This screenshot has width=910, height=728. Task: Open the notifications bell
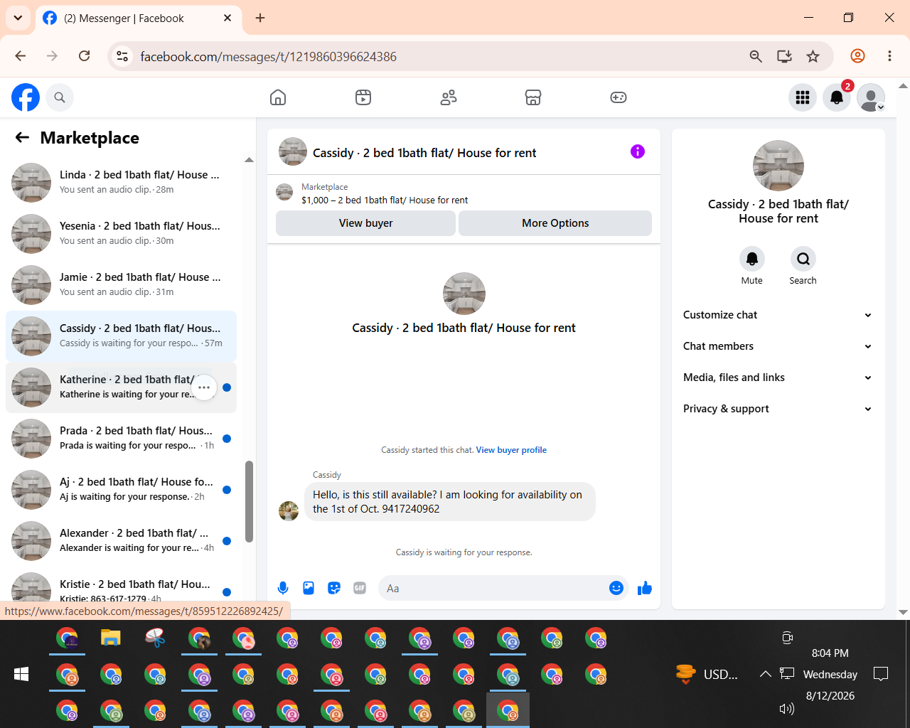(837, 97)
